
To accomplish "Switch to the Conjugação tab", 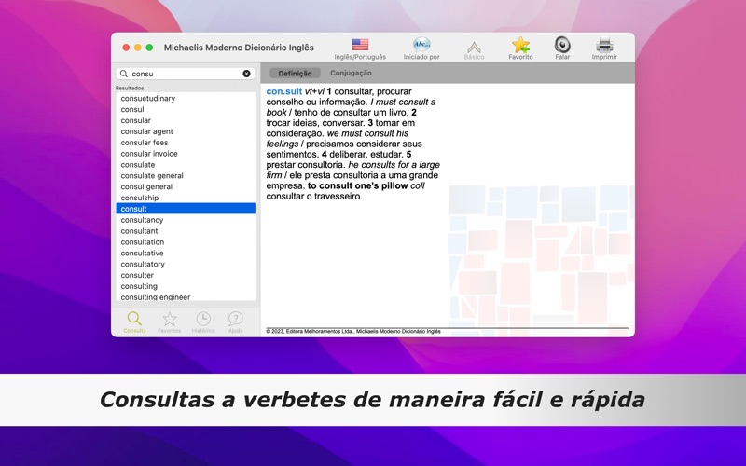I will [x=352, y=74].
